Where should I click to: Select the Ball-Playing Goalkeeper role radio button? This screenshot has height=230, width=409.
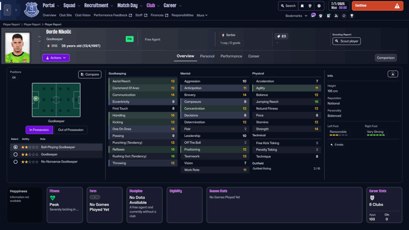(x=15, y=147)
